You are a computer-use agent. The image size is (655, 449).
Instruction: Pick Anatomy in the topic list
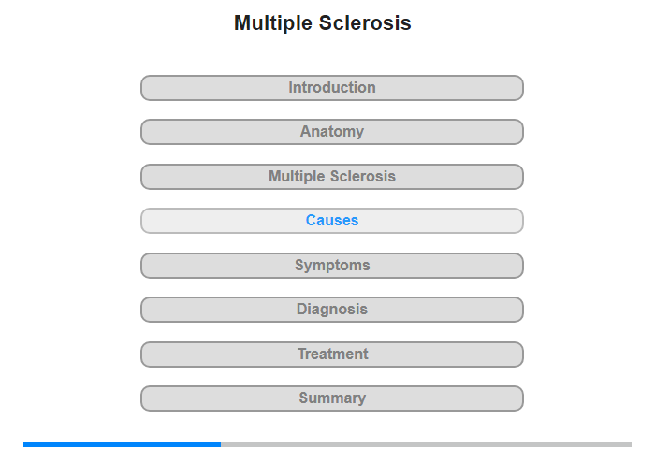331,132
